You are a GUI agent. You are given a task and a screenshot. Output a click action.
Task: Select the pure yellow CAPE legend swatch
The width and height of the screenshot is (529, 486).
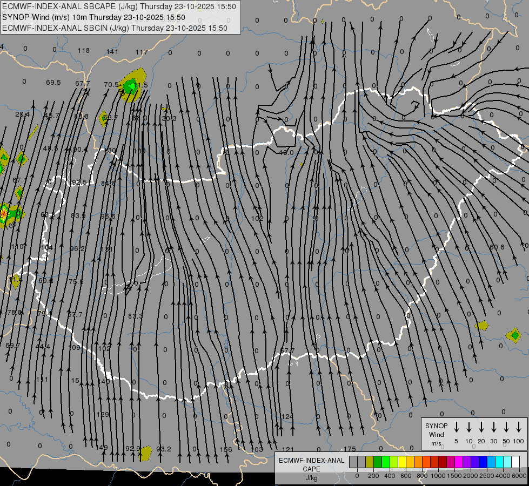click(402, 462)
